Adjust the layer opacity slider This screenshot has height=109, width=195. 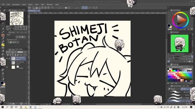[x=20, y=52]
